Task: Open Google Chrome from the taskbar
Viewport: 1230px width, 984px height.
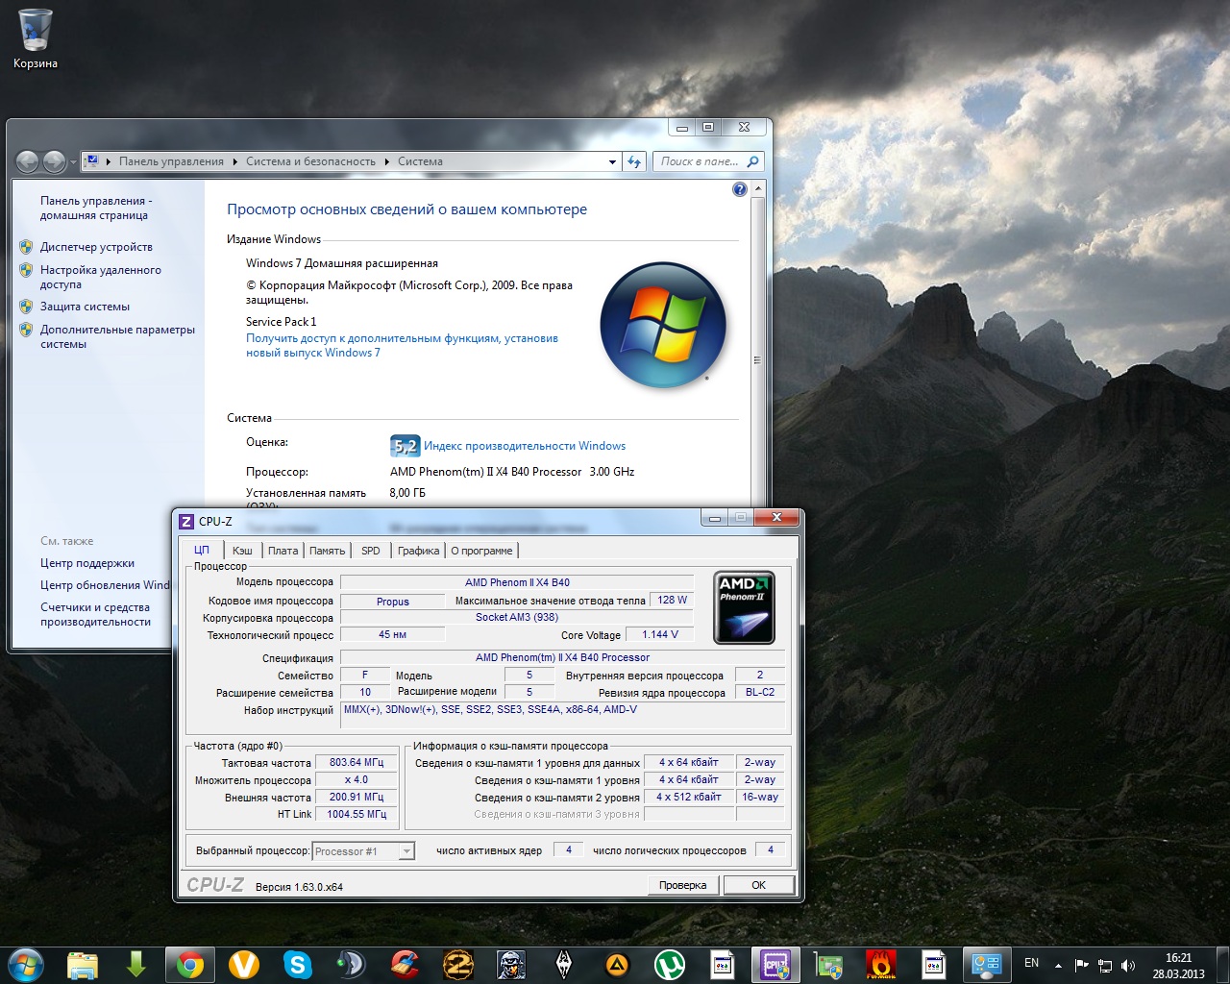Action: pyautogui.click(x=189, y=964)
